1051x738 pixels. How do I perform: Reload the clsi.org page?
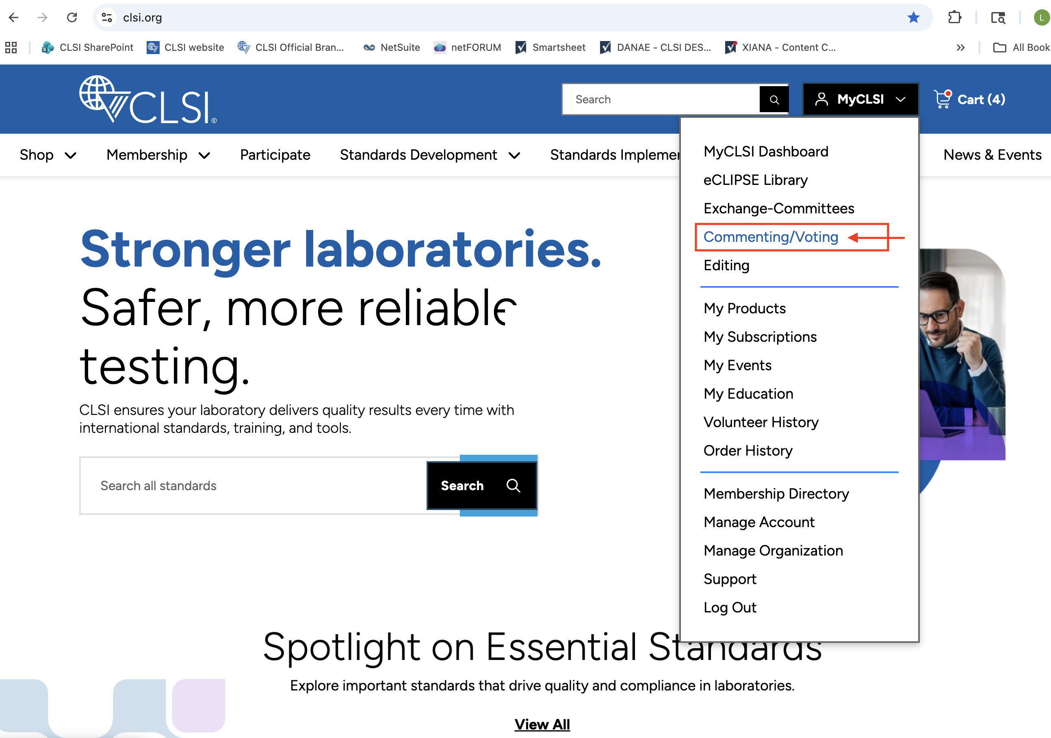pos(72,17)
